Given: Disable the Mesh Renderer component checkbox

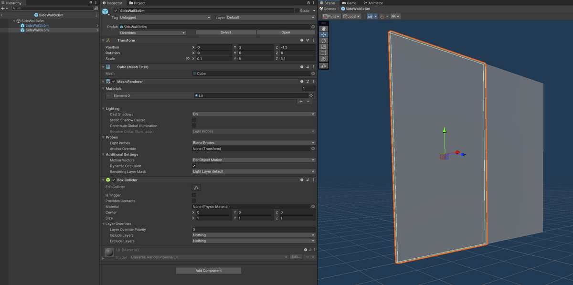Looking at the screenshot, I should [x=114, y=82].
